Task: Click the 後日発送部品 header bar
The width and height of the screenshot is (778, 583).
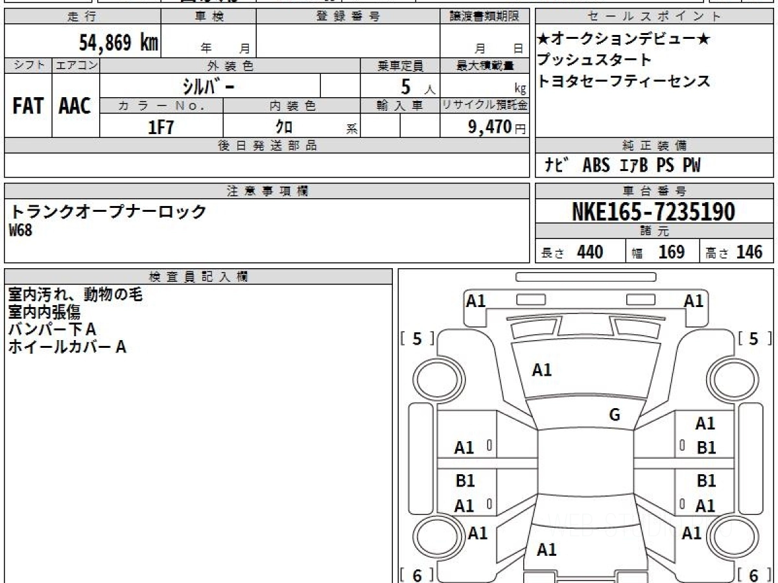Action: (266, 146)
